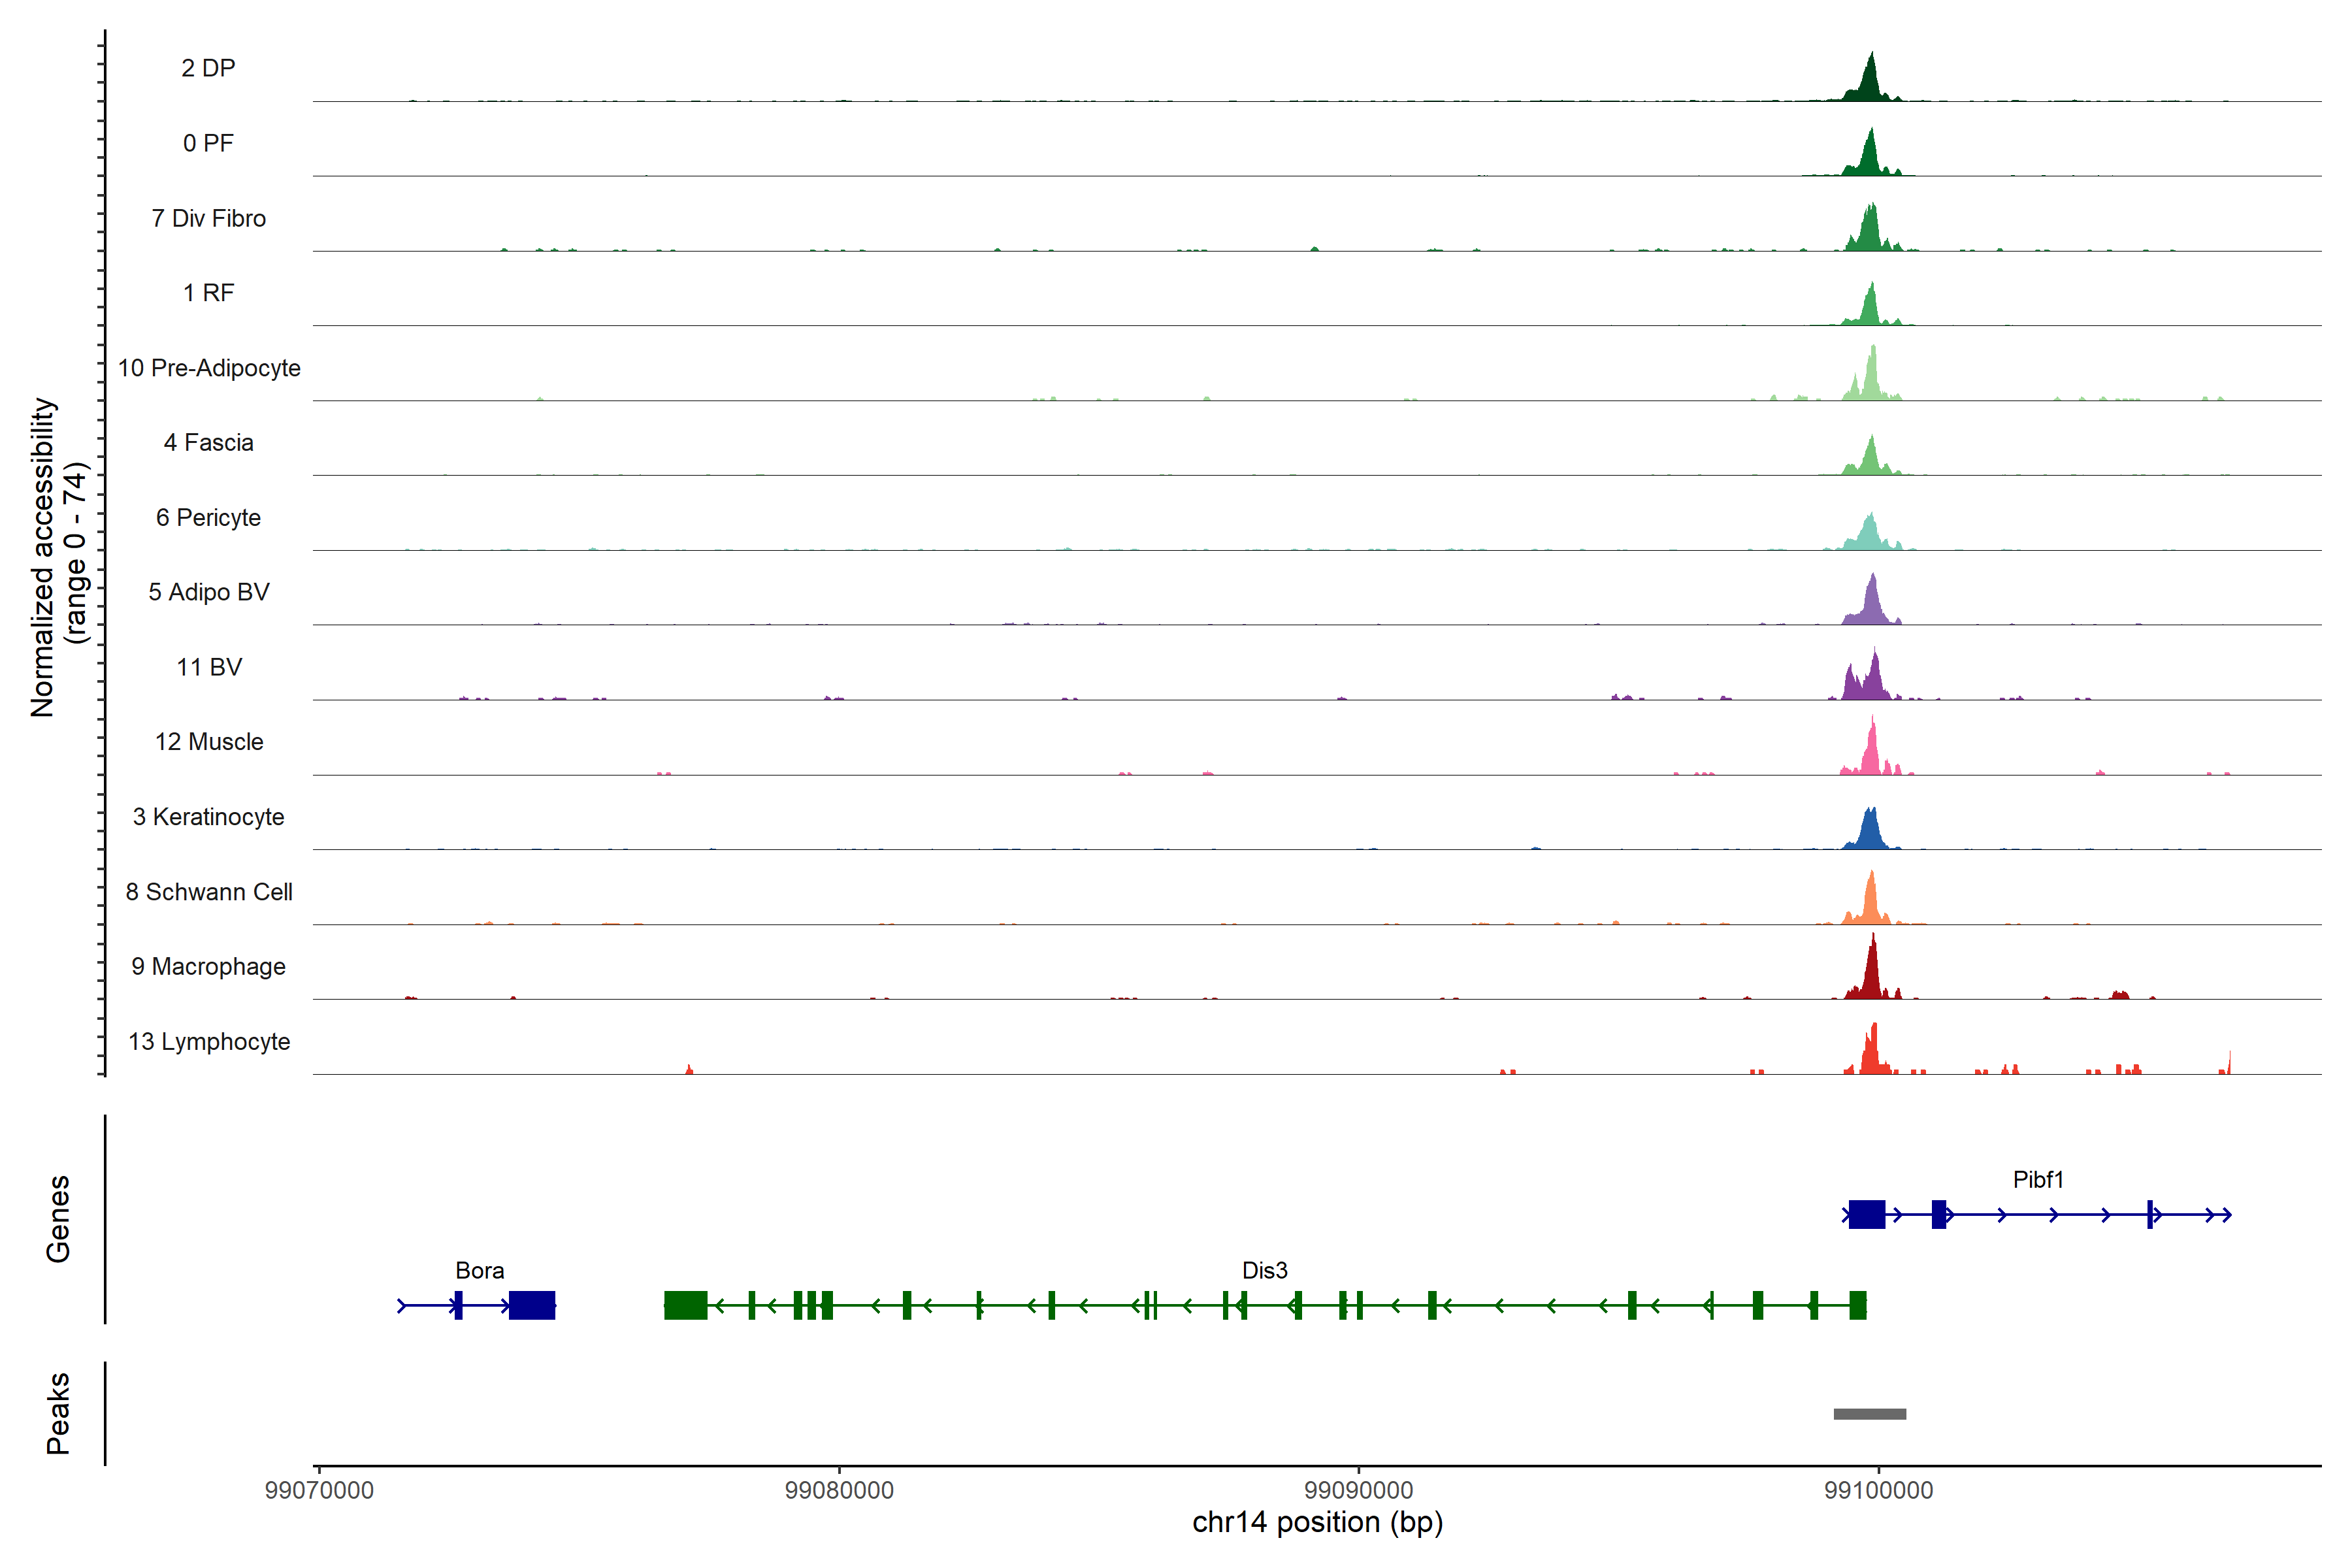Select the 10 Pre-Adipocyte track label
2352x1568 pixels.
point(209,368)
